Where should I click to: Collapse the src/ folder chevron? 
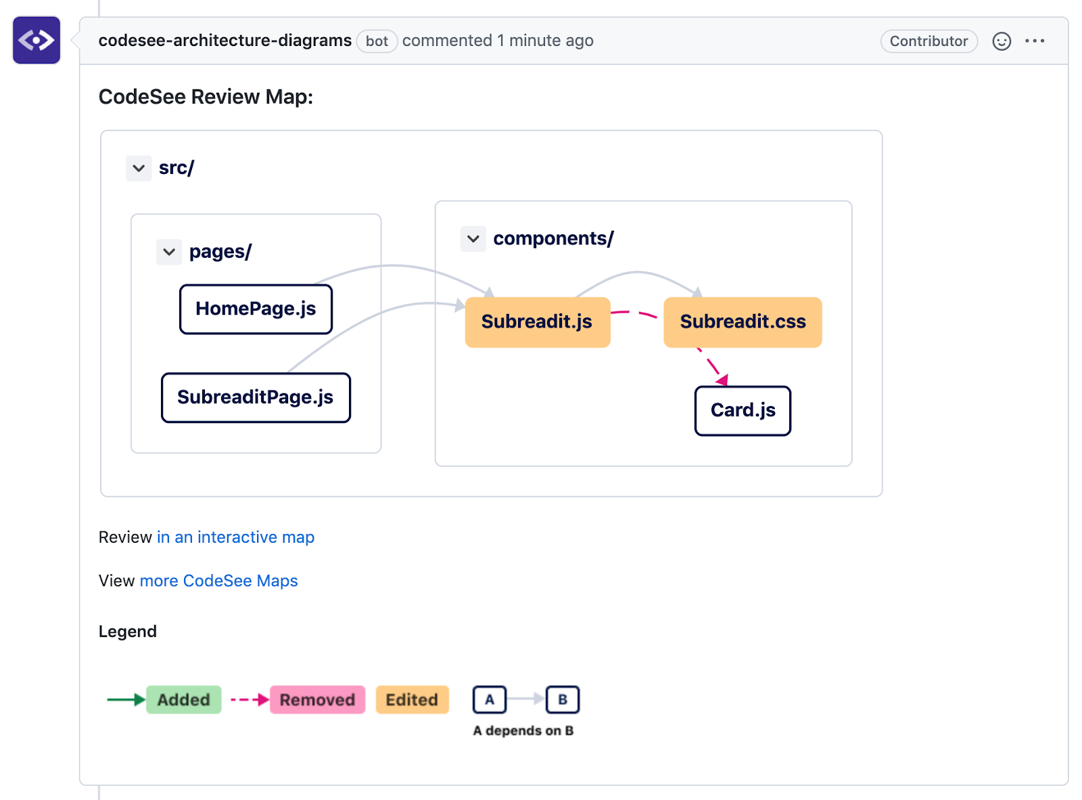point(139,169)
